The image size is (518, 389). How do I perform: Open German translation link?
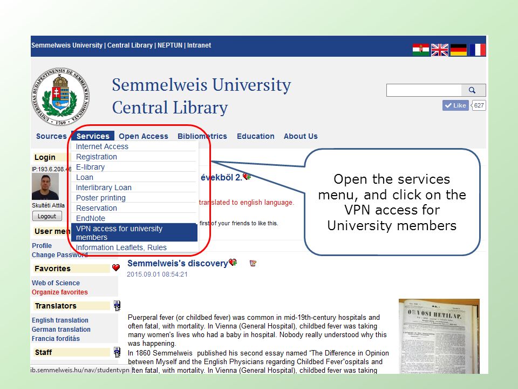[61, 330]
